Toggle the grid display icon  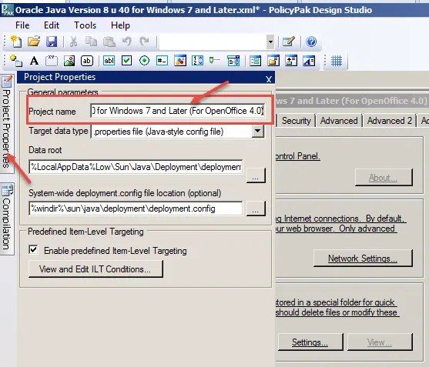point(337,61)
